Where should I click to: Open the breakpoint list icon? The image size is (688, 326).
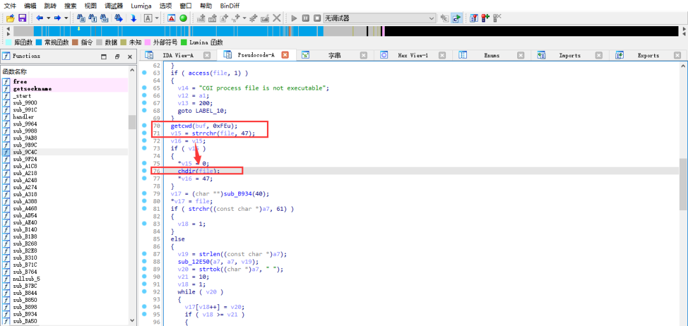click(473, 18)
